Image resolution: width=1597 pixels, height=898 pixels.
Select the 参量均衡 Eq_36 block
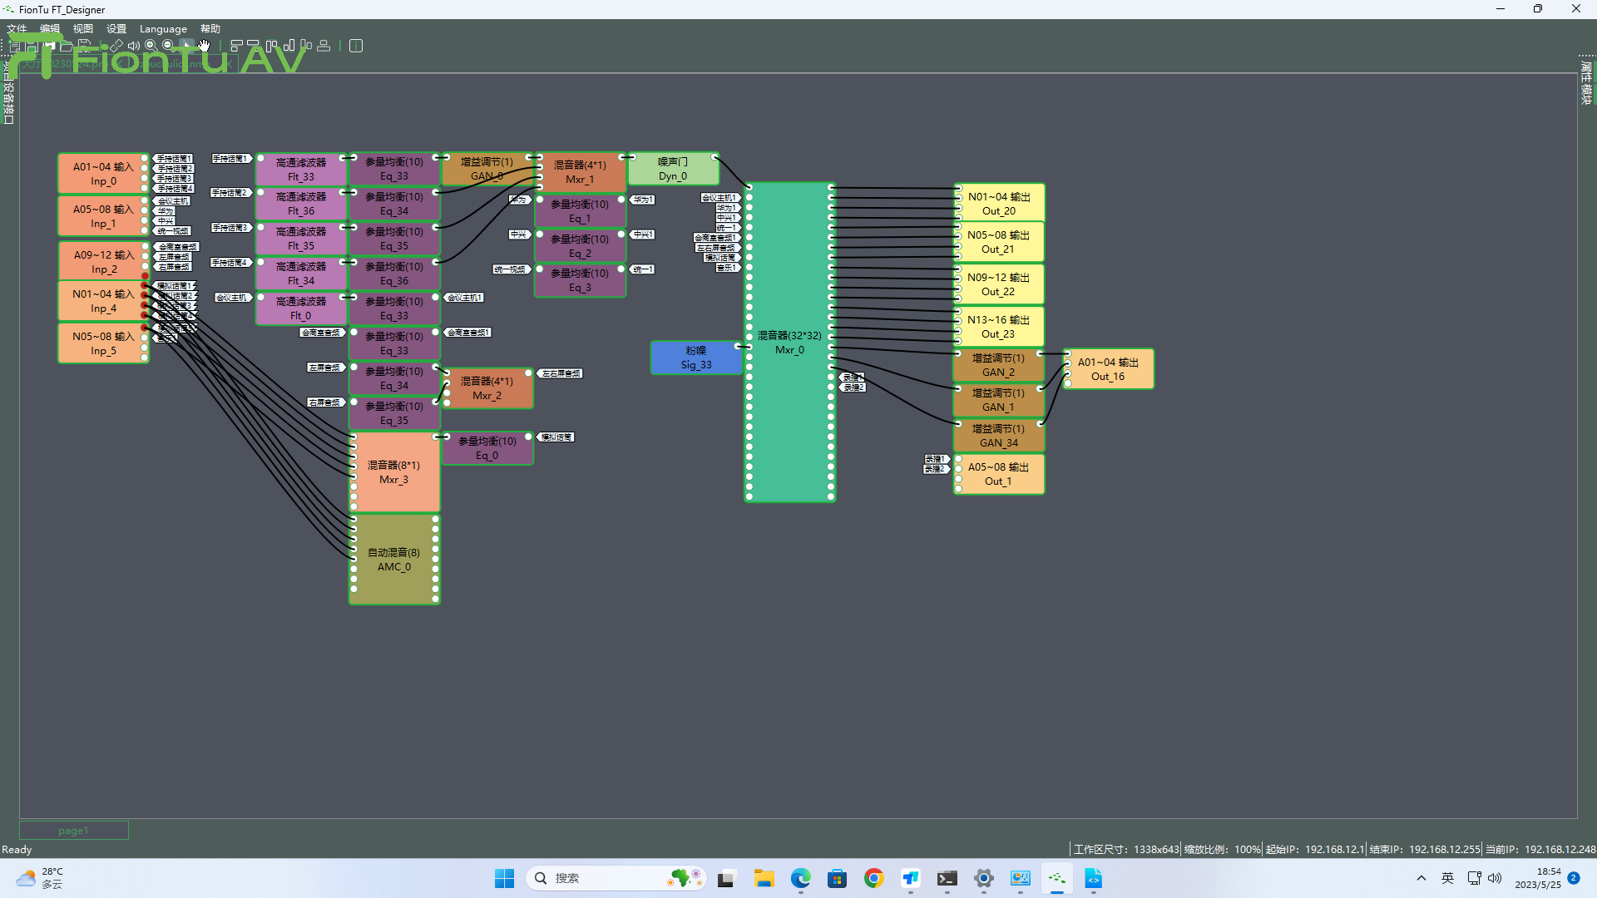(x=394, y=274)
